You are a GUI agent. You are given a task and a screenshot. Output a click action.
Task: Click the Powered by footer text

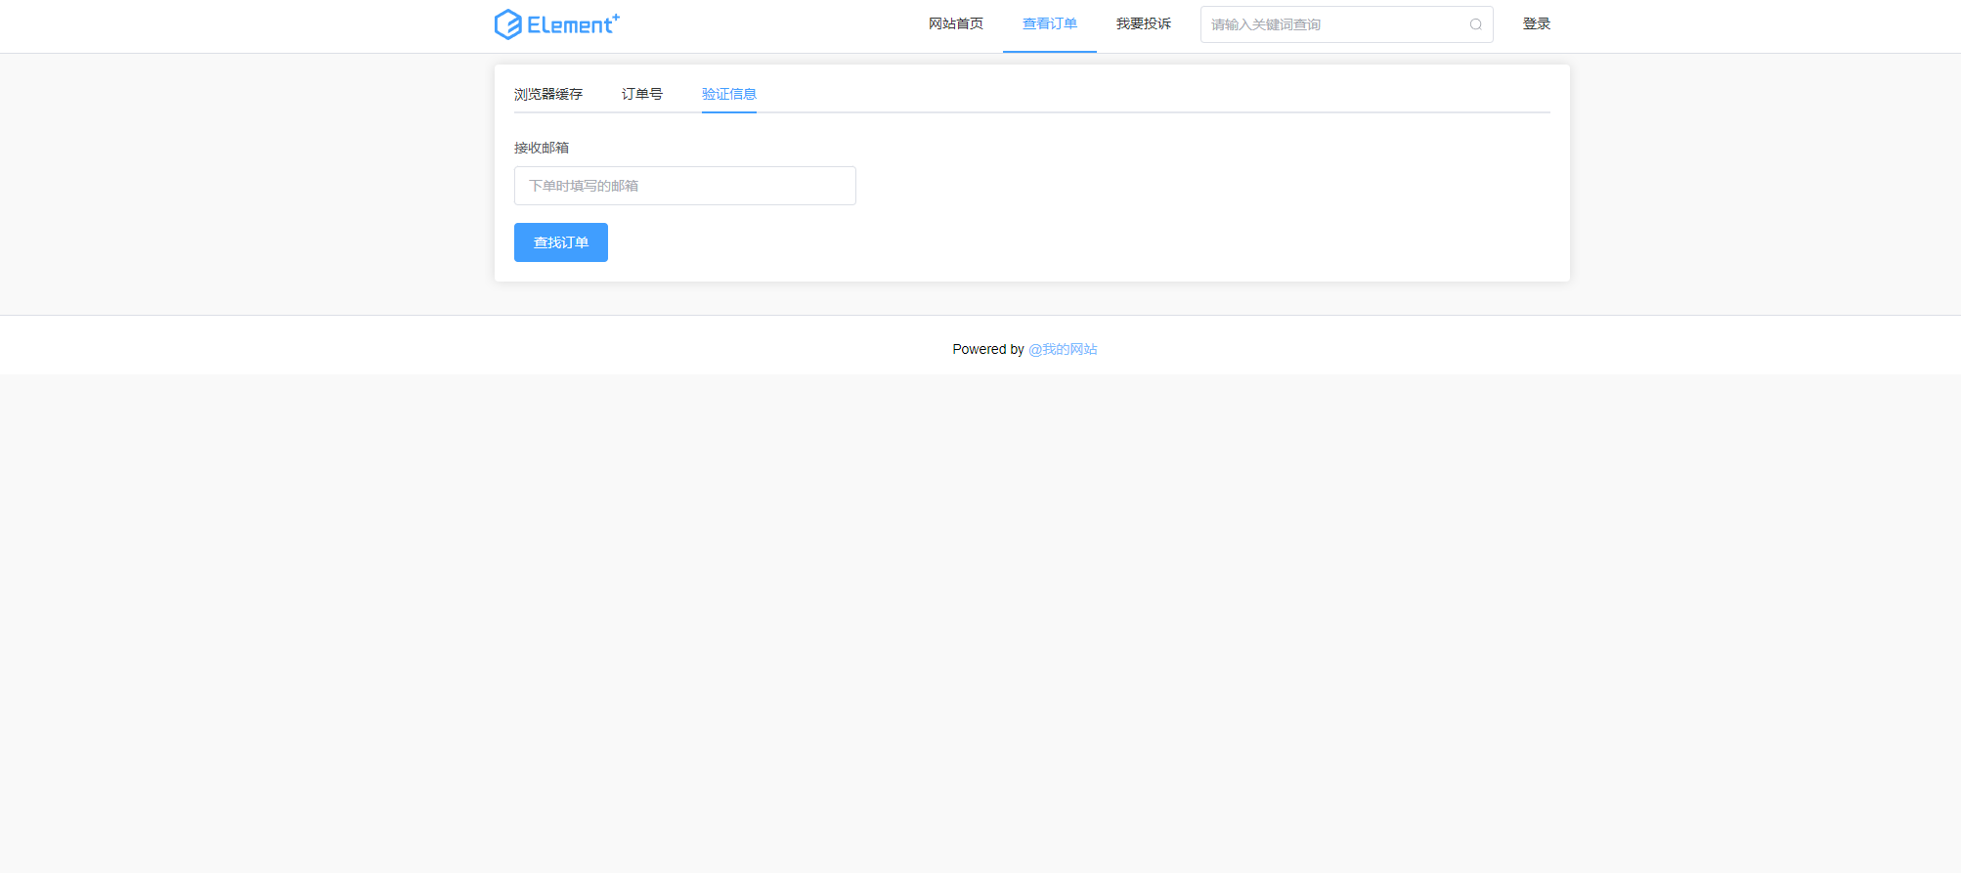tap(987, 349)
